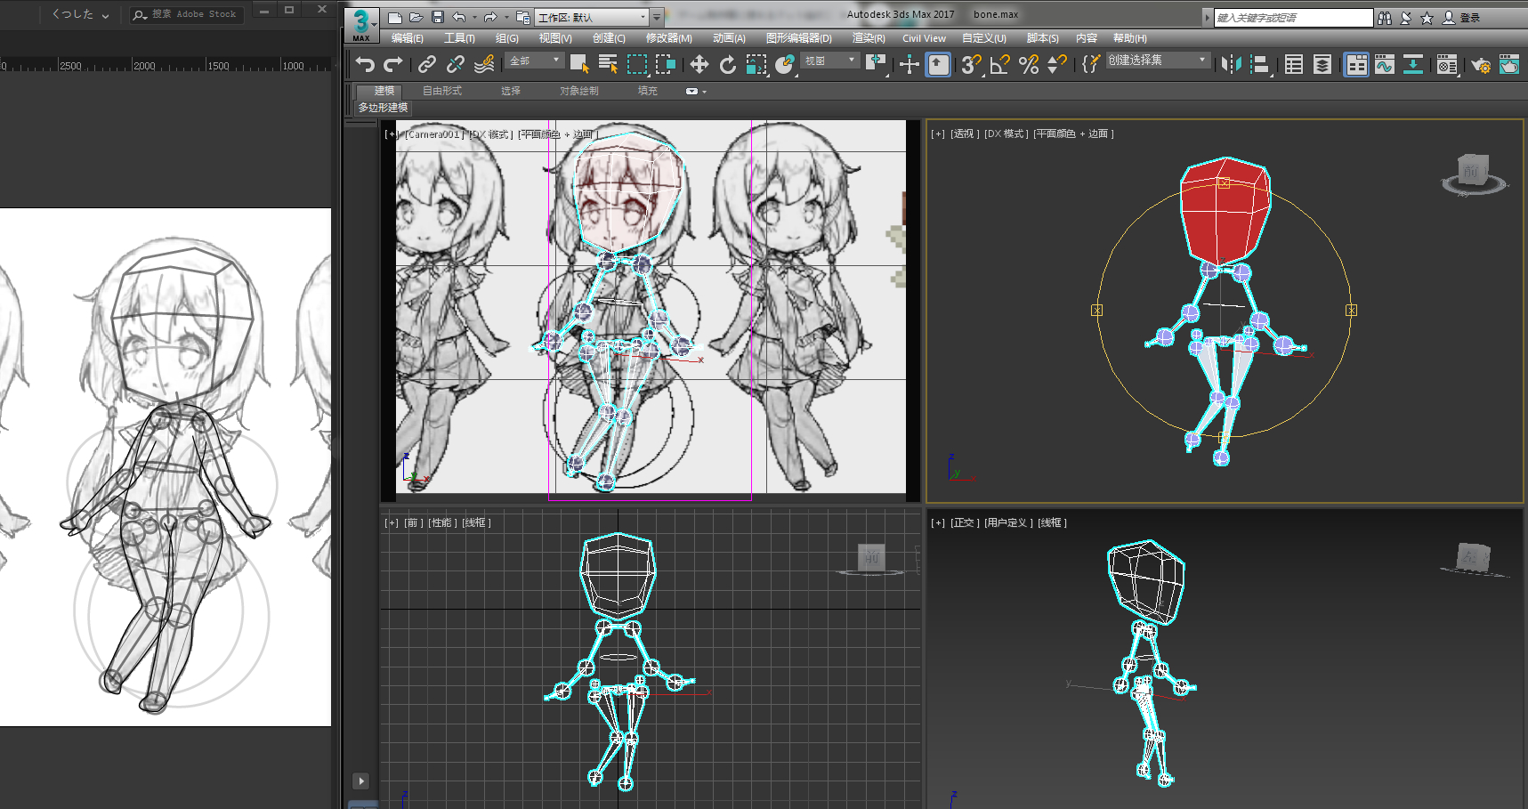Activate the Select and Scale tool

756,64
